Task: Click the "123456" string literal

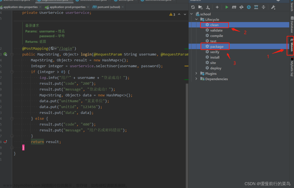Action: click(x=89, y=107)
